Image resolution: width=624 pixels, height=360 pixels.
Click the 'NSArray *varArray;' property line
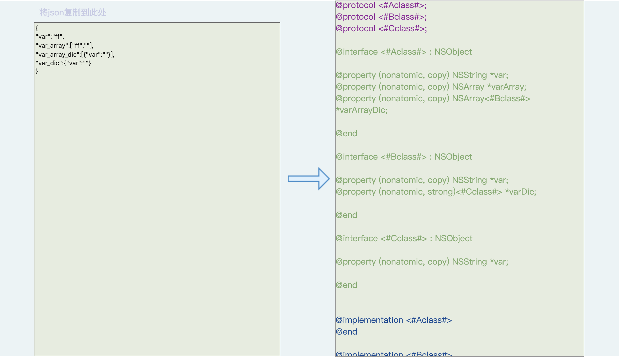pyautogui.click(x=431, y=87)
